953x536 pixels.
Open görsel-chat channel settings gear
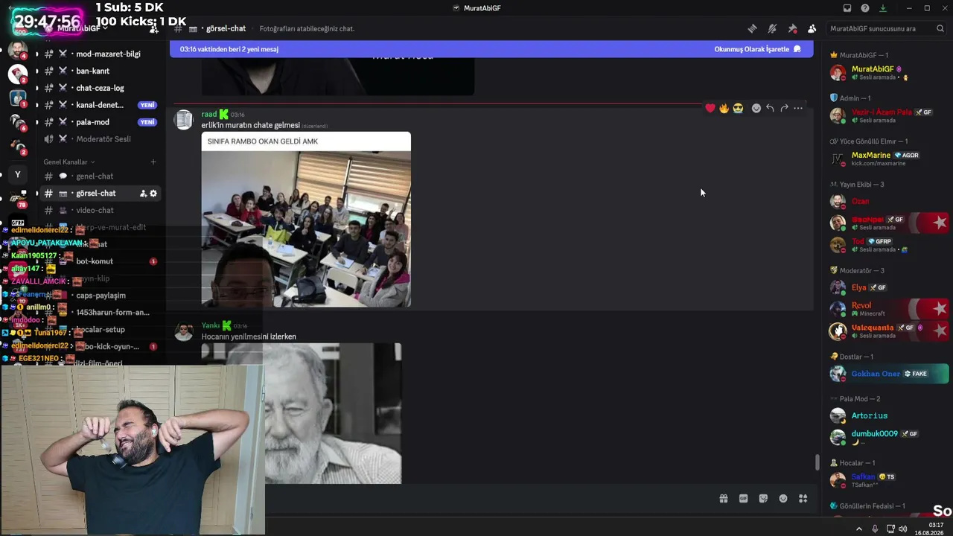pyautogui.click(x=153, y=194)
